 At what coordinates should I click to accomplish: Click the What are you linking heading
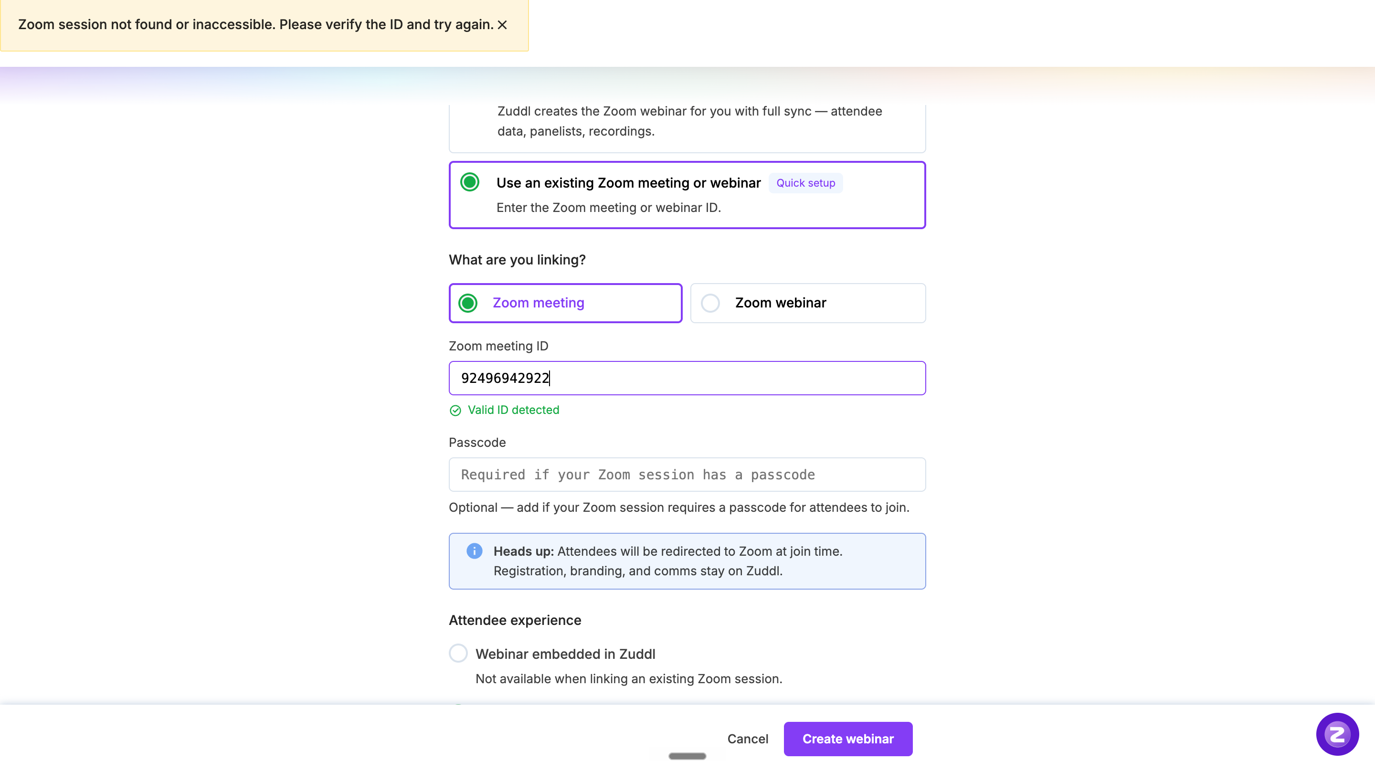517,260
